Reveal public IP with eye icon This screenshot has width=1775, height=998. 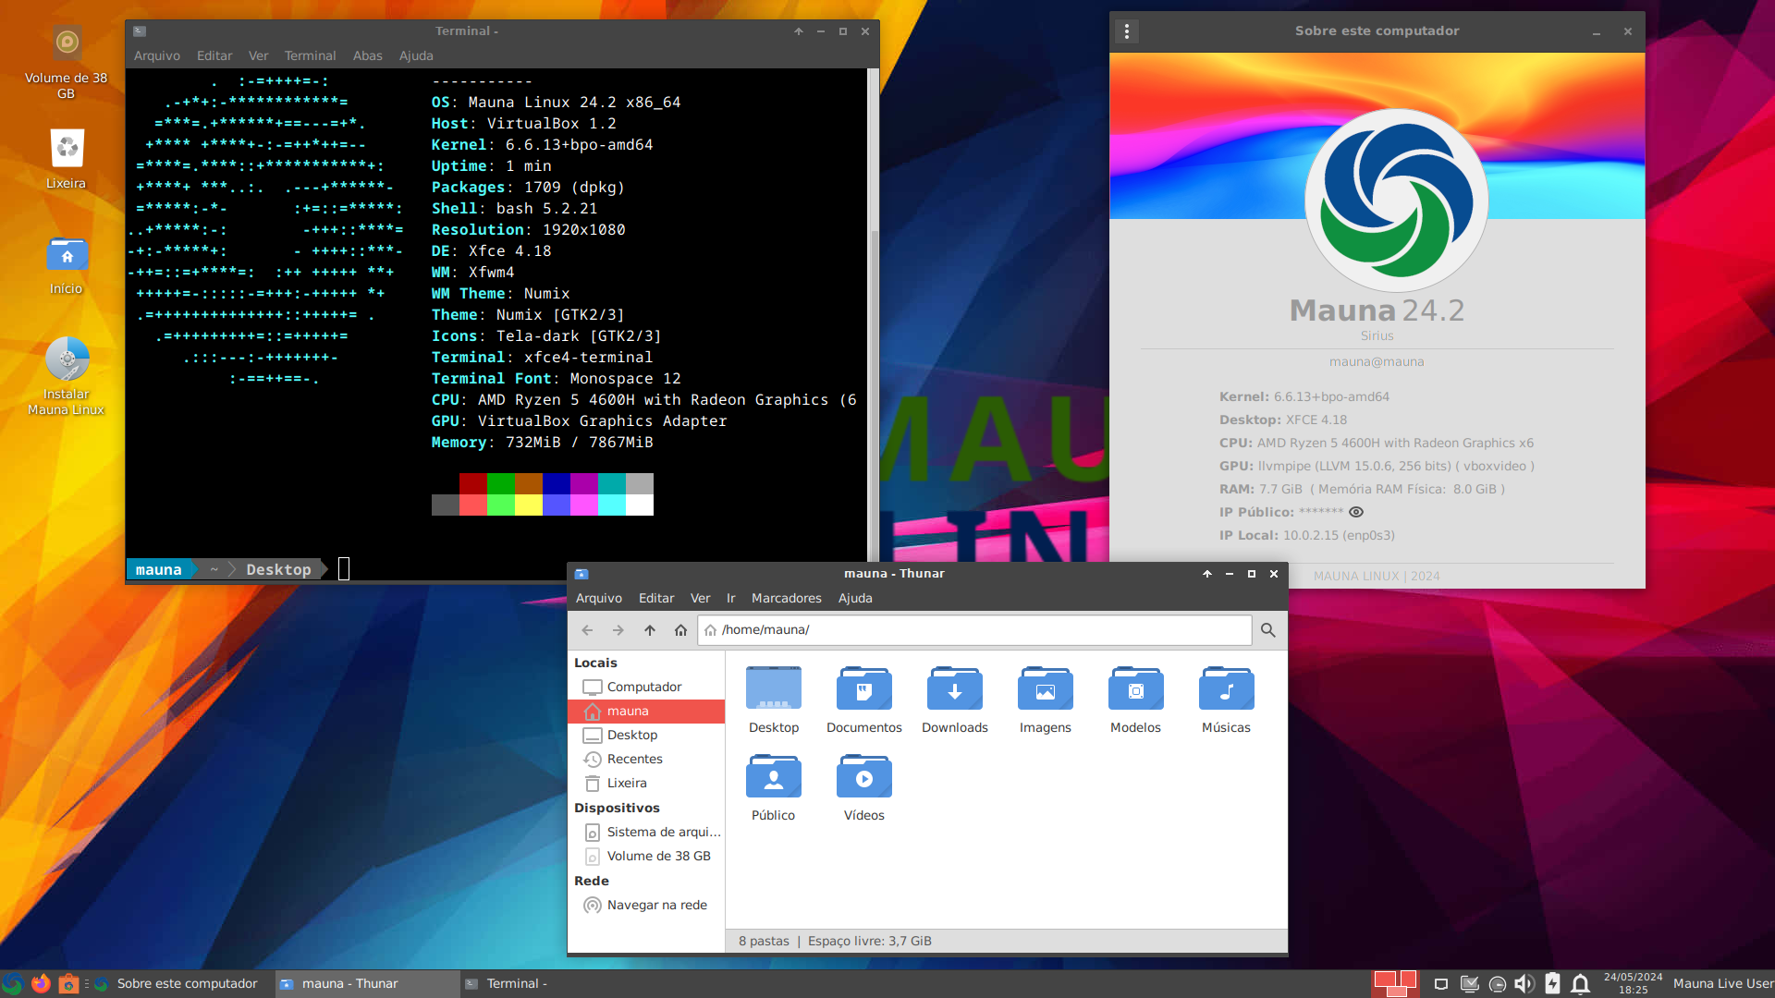[1356, 512]
